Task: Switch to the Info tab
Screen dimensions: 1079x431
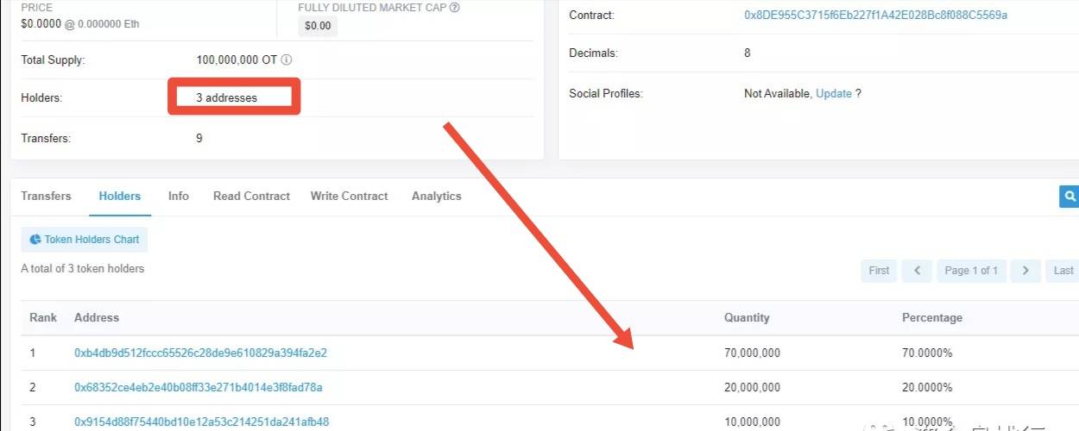Action: 179,197
